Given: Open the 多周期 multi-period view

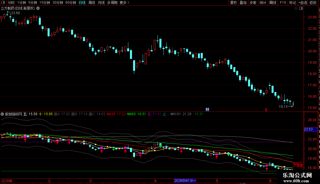Looking at the screenshot, I should [x=112, y=3].
